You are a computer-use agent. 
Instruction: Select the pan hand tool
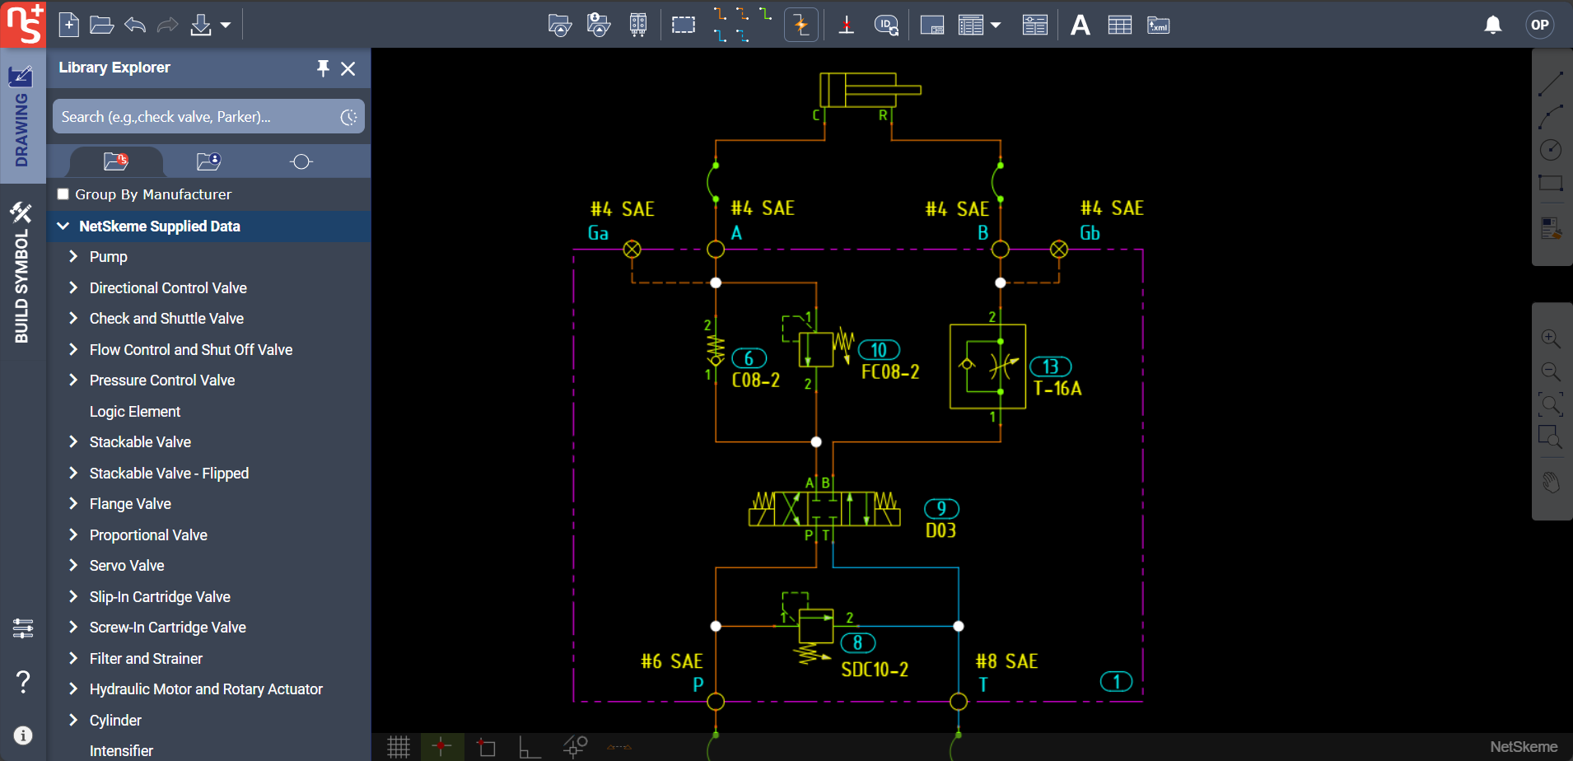coord(1552,482)
